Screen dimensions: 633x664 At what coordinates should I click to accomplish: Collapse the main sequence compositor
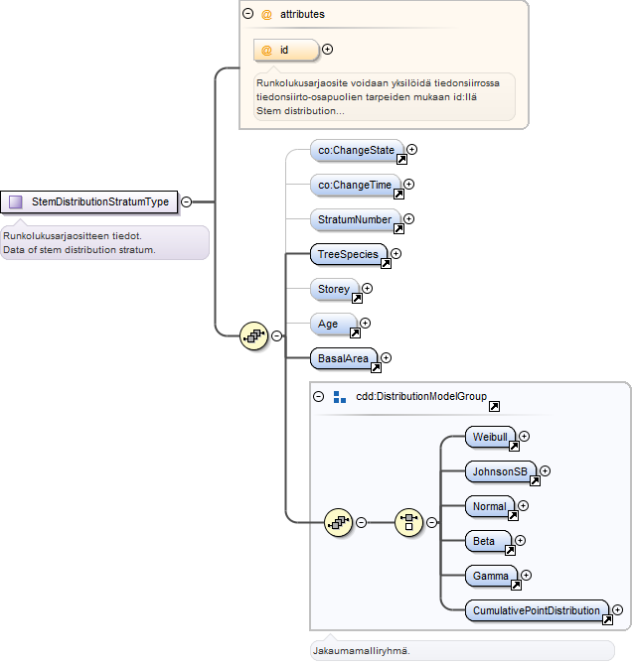pos(276,335)
